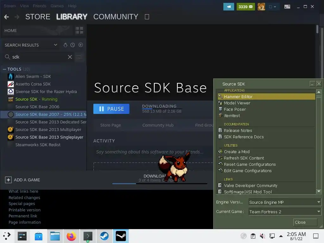The height and width of the screenshot is (243, 324).
Task: Open the user avatar profile
Action: pyautogui.click(x=261, y=7)
